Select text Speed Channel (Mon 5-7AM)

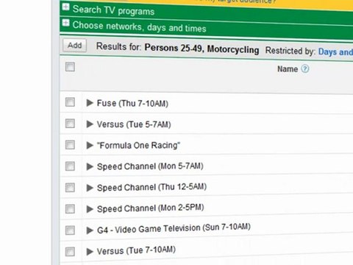tap(150, 166)
